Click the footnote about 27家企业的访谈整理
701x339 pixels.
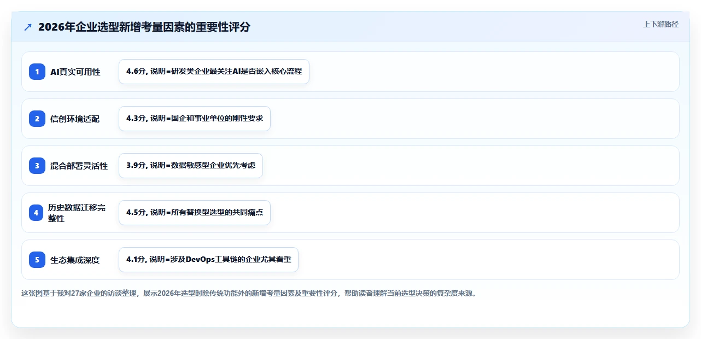tap(249, 293)
